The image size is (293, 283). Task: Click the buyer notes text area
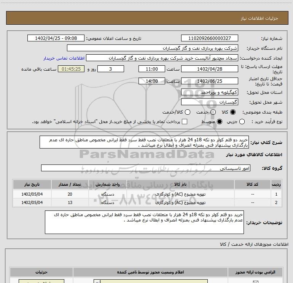(x=144, y=222)
